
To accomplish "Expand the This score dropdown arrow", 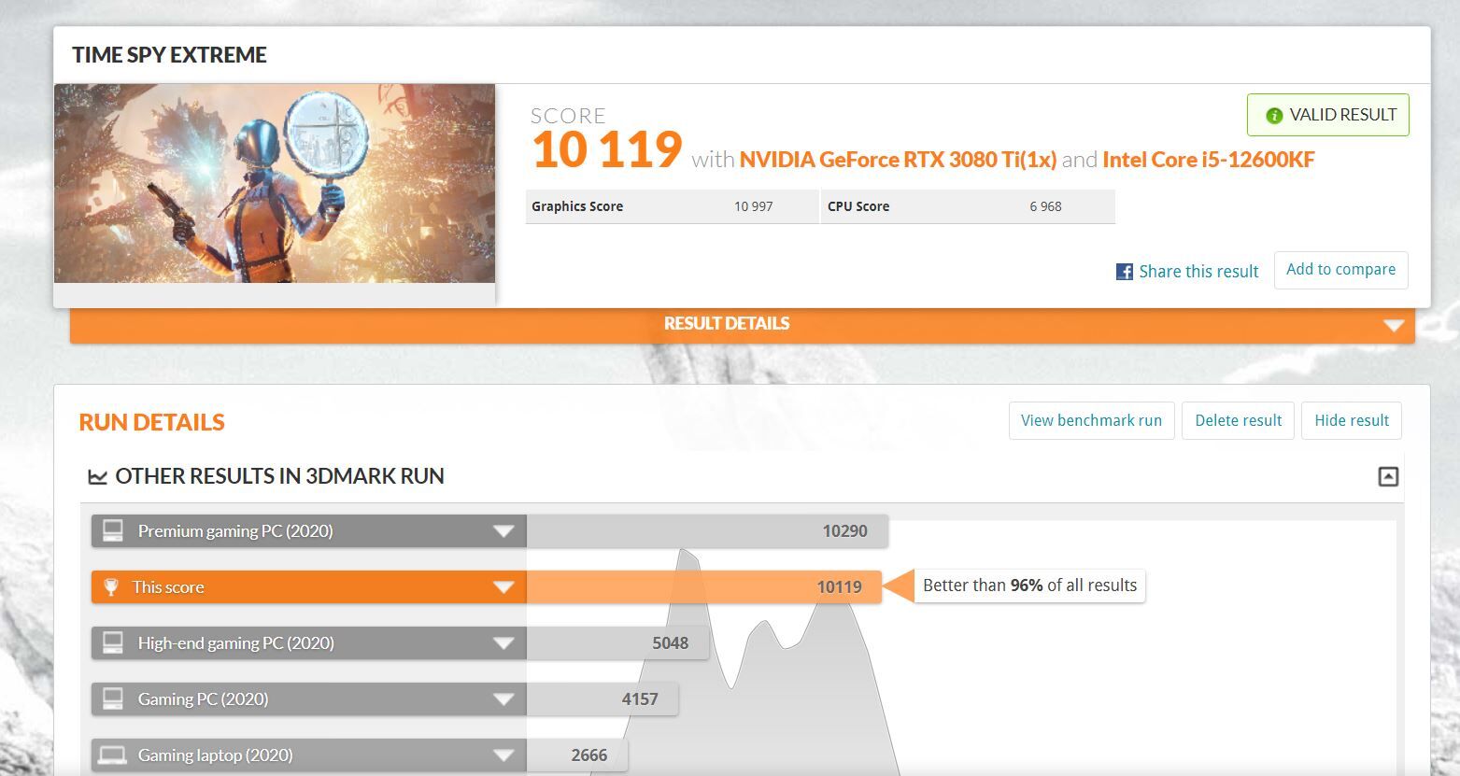I will point(503,587).
